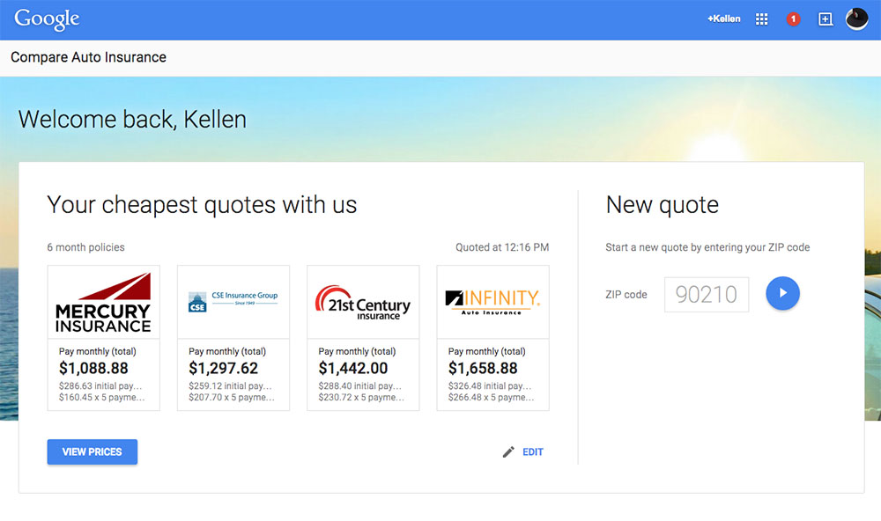Viewport: 881px width, 521px height.
Task: Click the $1,088.88 Mercury price
Action: (x=93, y=368)
